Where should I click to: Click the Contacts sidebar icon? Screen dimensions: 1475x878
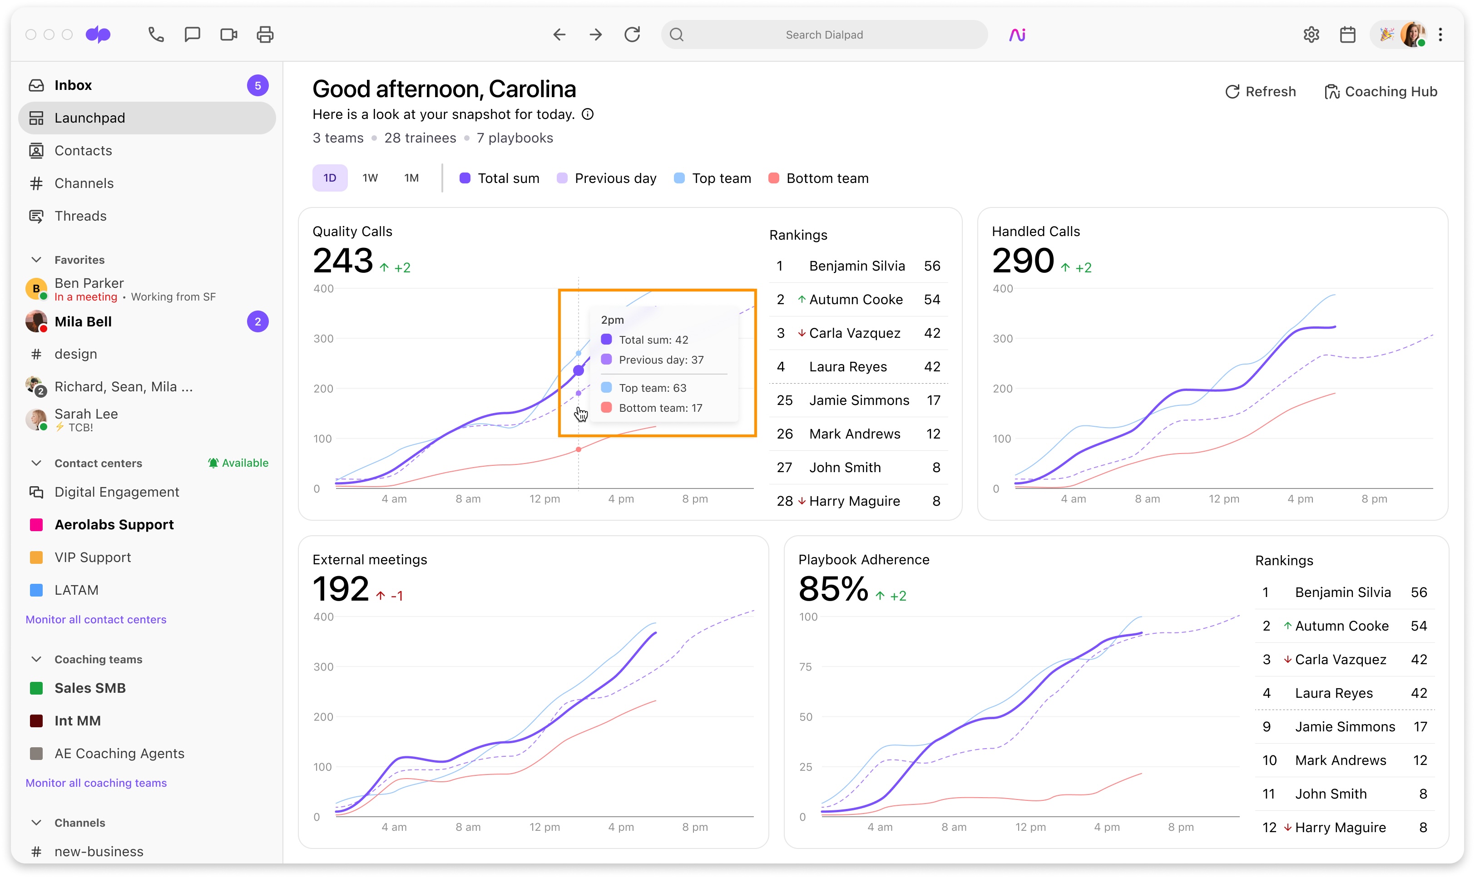[x=36, y=150]
